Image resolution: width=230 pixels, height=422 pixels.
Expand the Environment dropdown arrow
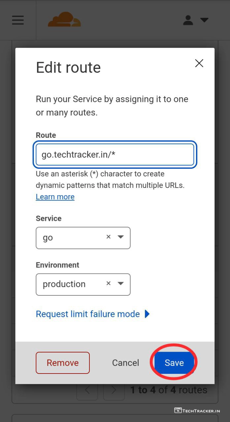pos(121,283)
